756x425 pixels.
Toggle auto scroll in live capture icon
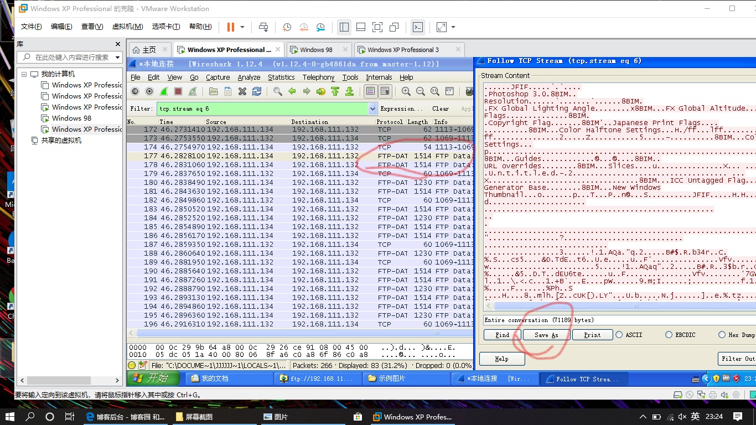point(385,91)
